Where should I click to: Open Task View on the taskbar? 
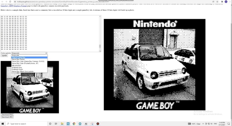pos(56,124)
